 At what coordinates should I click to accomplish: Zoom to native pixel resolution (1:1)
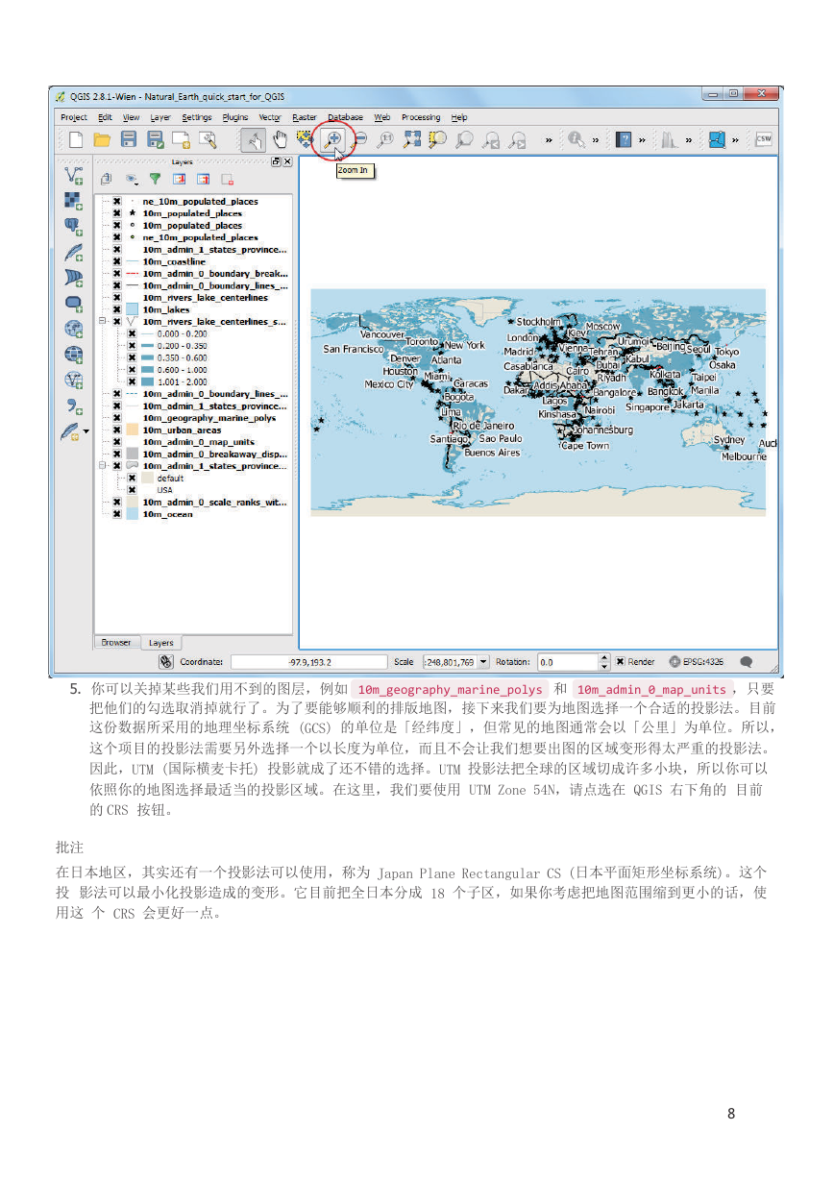[x=386, y=140]
